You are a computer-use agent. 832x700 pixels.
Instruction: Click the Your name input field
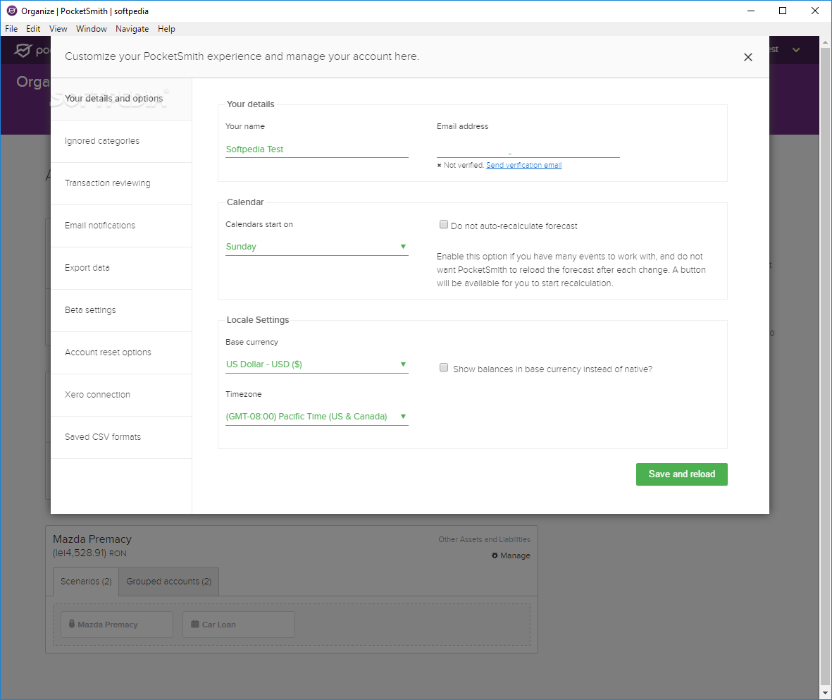click(317, 149)
